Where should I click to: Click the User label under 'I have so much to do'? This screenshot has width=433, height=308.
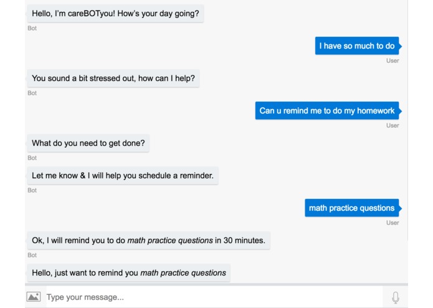pos(393,60)
